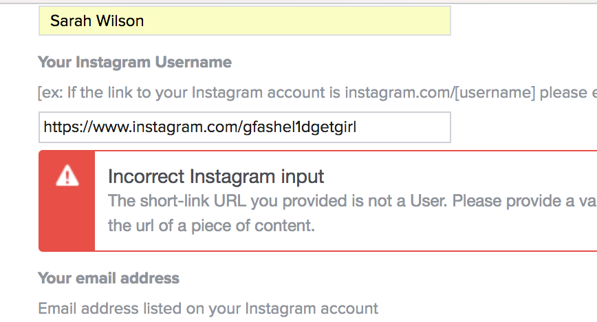
Task: Place cursor after 'gfashel1dgetgirl' in username field
Action: (357, 127)
